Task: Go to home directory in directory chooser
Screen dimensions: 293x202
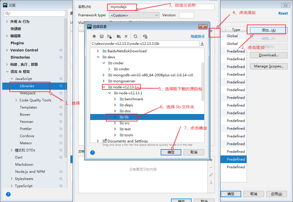Action: pos(94,36)
